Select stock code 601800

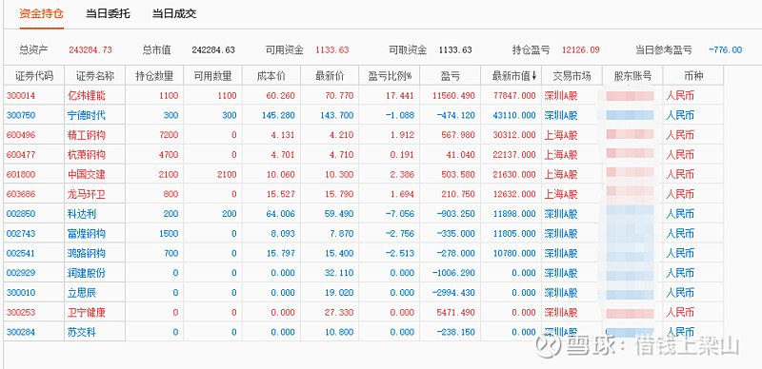click(21, 174)
